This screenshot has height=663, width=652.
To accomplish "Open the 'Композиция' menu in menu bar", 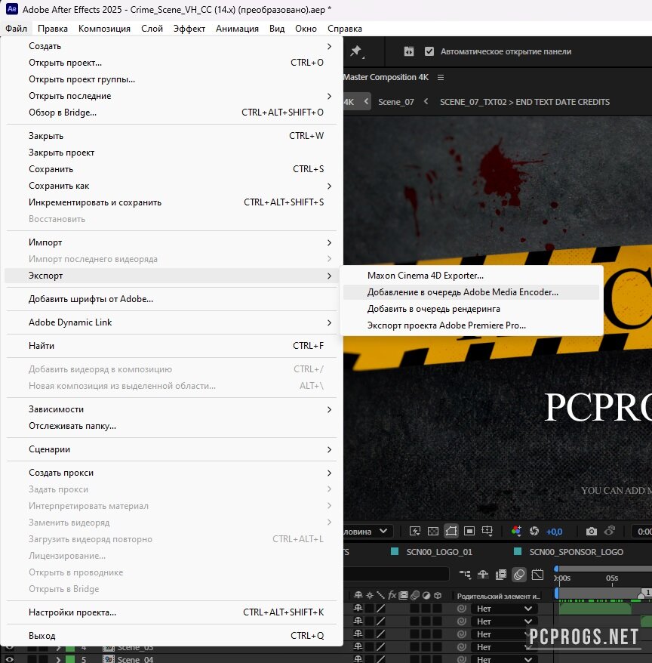I will click(x=104, y=29).
